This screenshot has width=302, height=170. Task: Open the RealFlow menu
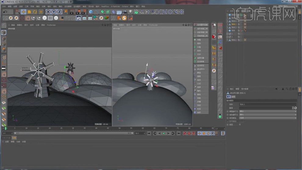point(105,6)
